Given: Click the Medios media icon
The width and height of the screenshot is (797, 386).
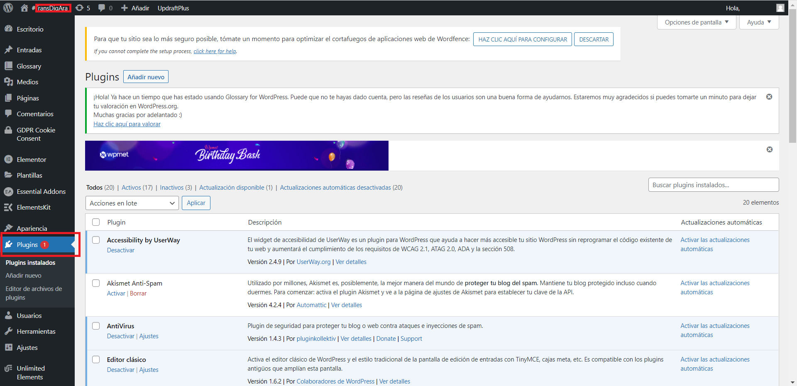Looking at the screenshot, I should click(x=8, y=82).
